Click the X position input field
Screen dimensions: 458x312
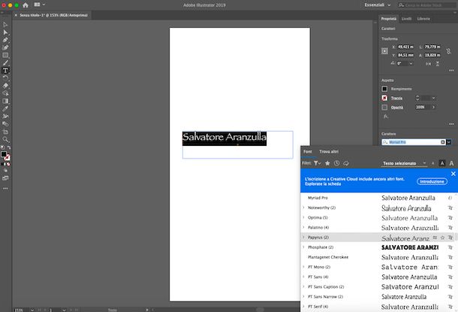pos(405,47)
